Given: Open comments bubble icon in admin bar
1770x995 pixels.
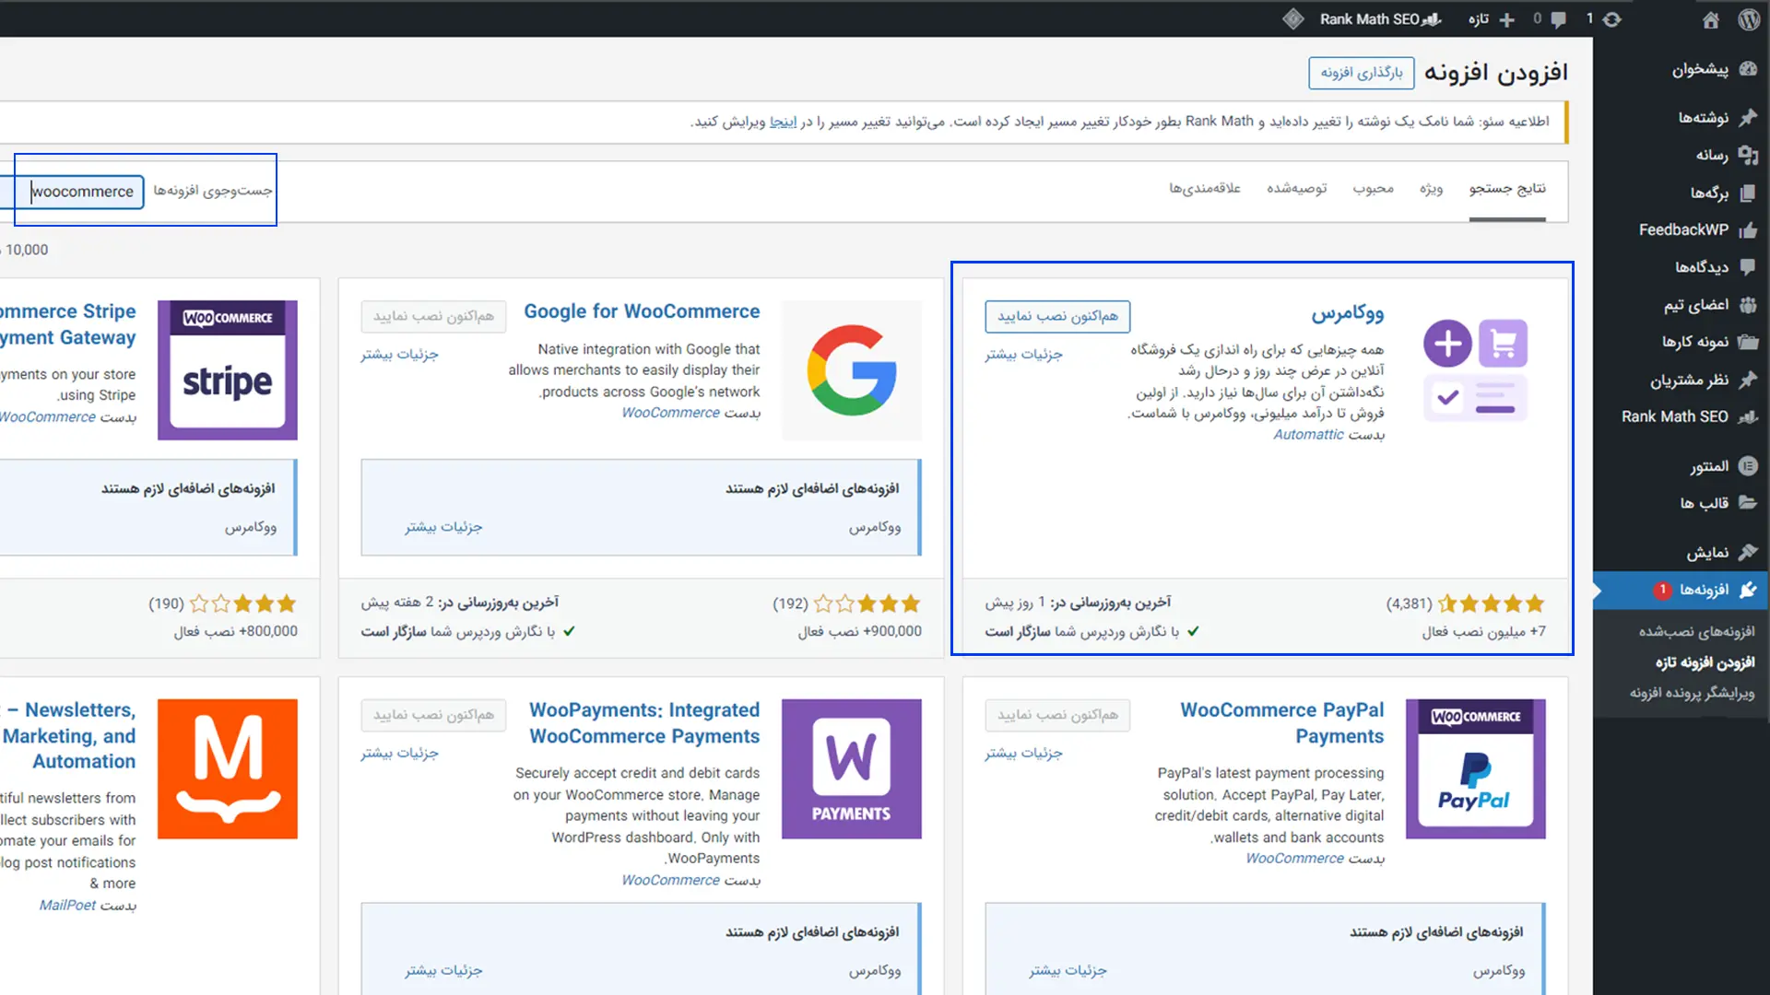Looking at the screenshot, I should (x=1559, y=19).
